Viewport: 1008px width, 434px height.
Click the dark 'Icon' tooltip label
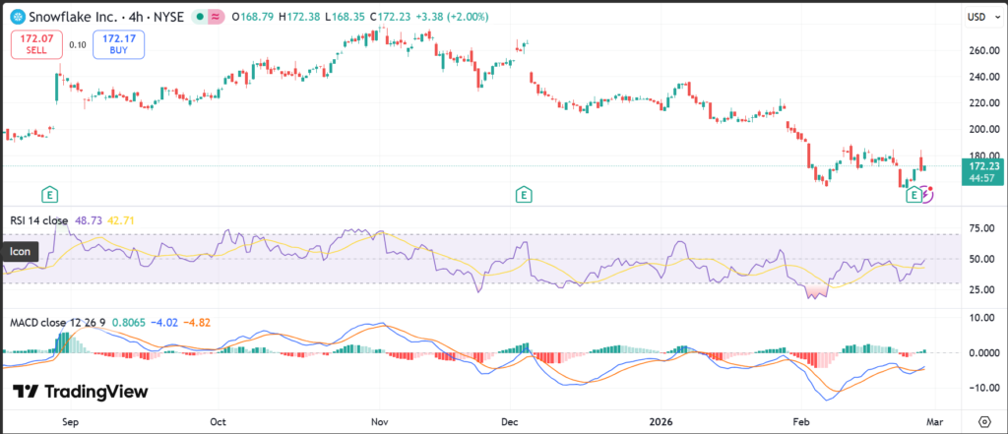[x=20, y=252]
